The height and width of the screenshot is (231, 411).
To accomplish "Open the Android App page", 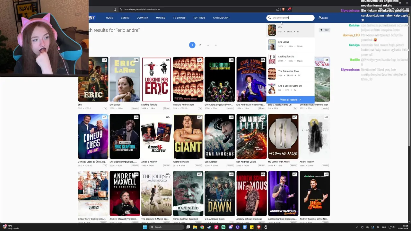I will coord(221,18).
